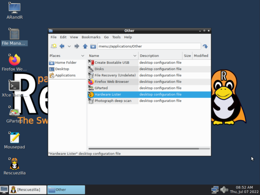Click the new tab toolbar icon
This screenshot has width=260, height=195.
coord(54,46)
